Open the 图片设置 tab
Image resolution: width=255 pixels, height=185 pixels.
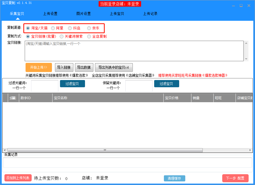coord(83,13)
